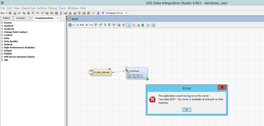
Task: Open the View menu
Action: click(16, 8)
